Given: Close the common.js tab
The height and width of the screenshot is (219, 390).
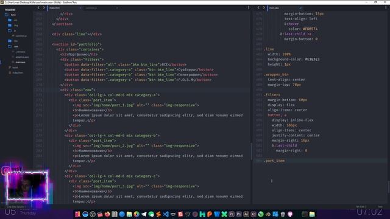Looking at the screenshot, I should pos(117,8).
